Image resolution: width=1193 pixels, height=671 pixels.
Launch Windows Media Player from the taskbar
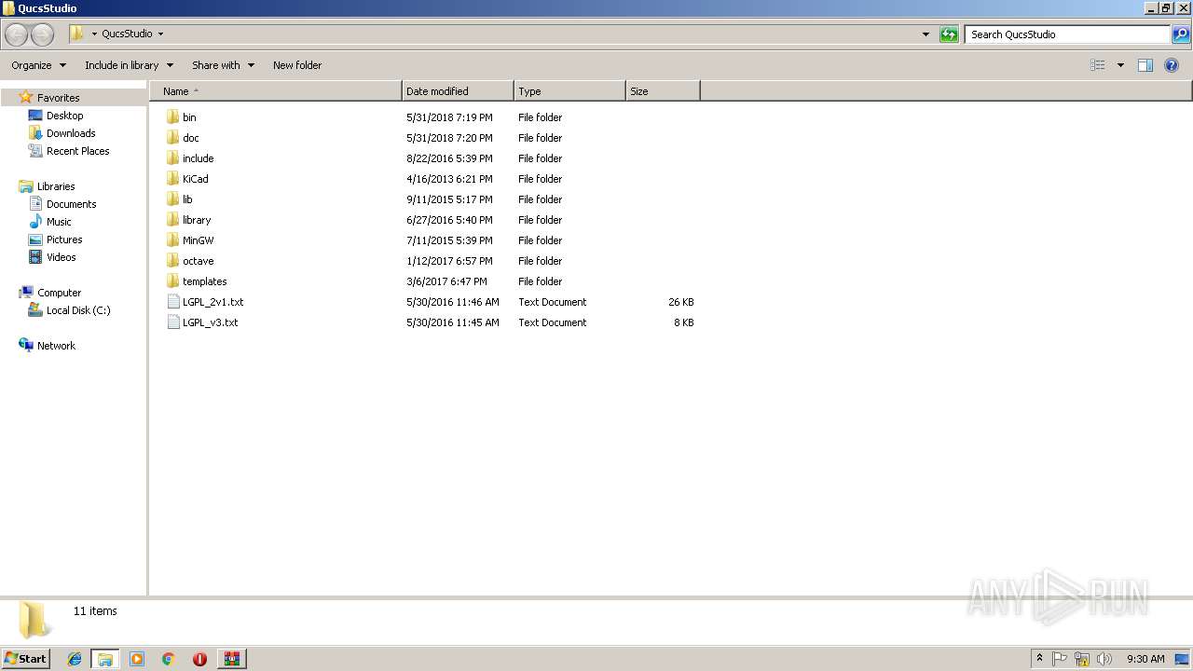click(137, 659)
